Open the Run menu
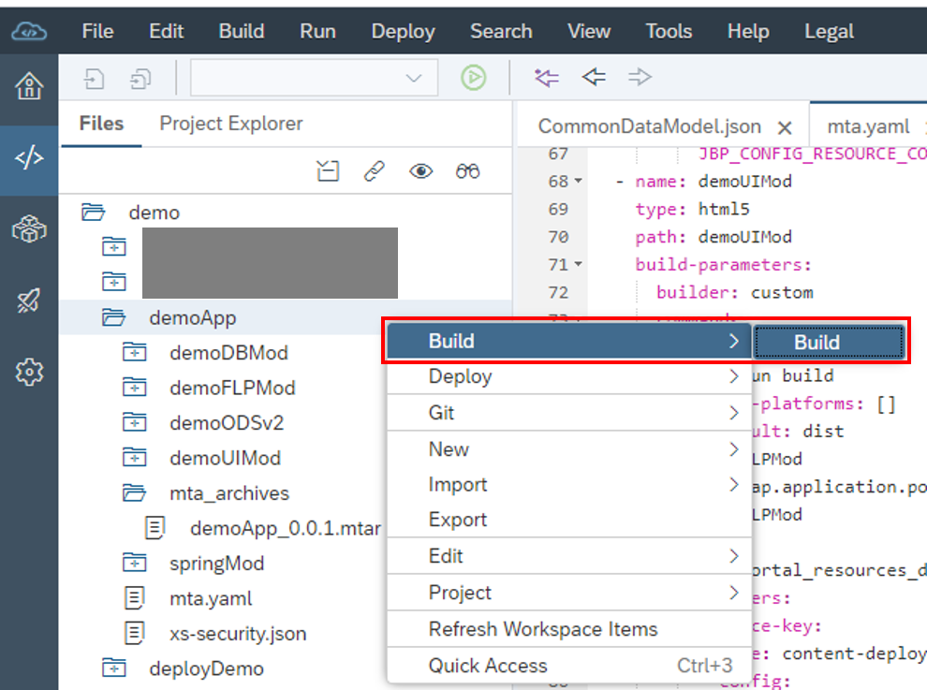Screen dimensions: 927x690 coord(317,31)
